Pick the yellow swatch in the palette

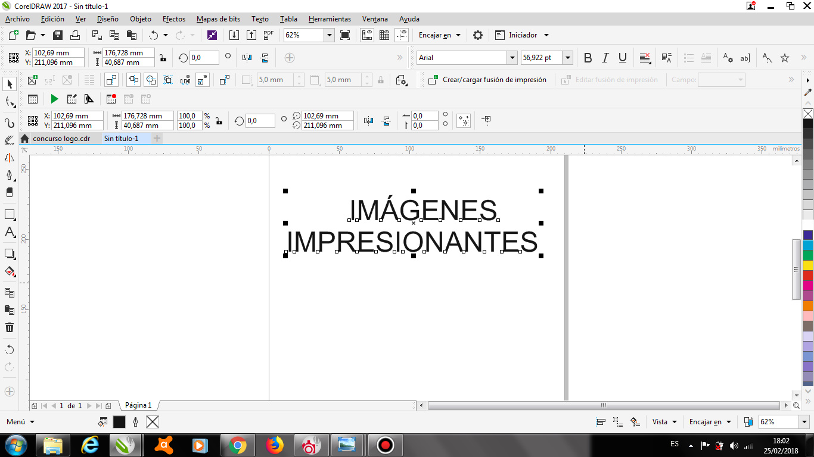coord(808,265)
